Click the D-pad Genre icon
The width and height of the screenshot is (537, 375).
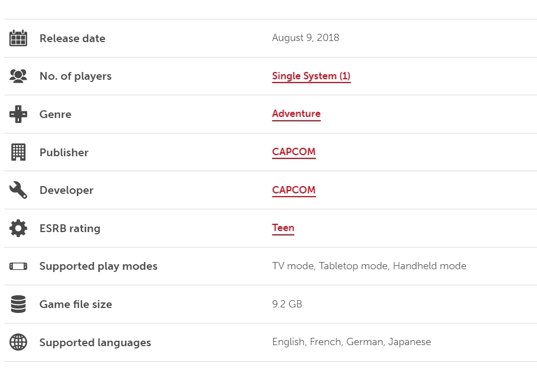(18, 114)
